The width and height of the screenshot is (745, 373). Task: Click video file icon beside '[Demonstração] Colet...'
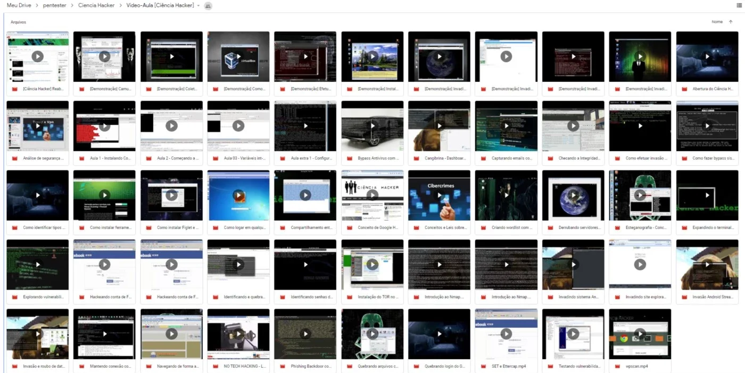pos(149,89)
